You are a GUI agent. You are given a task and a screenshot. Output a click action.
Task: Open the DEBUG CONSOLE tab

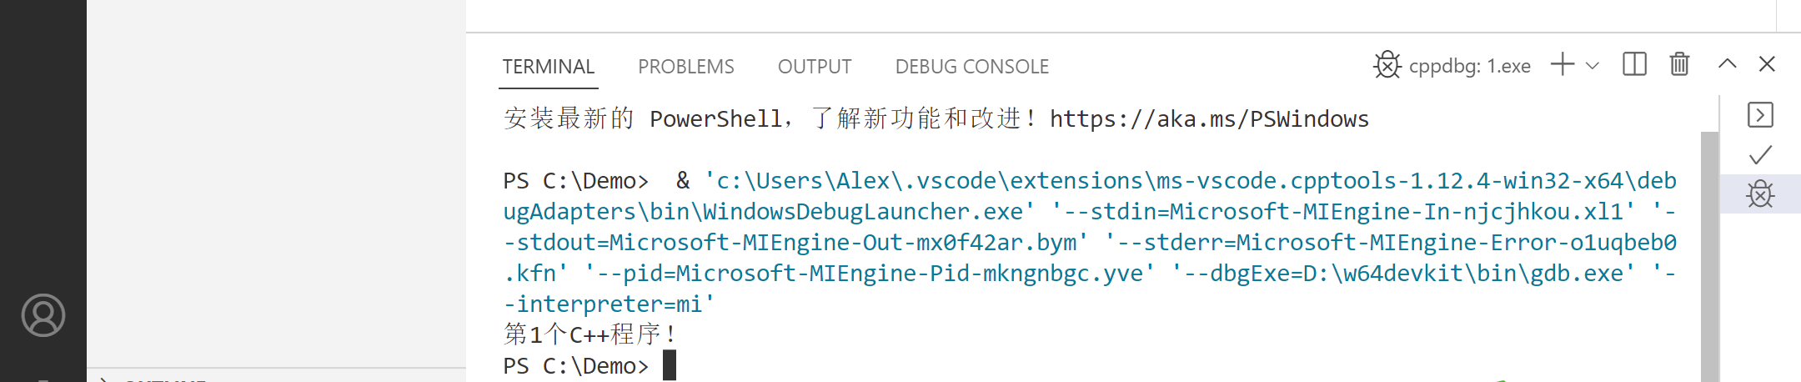coord(972,67)
